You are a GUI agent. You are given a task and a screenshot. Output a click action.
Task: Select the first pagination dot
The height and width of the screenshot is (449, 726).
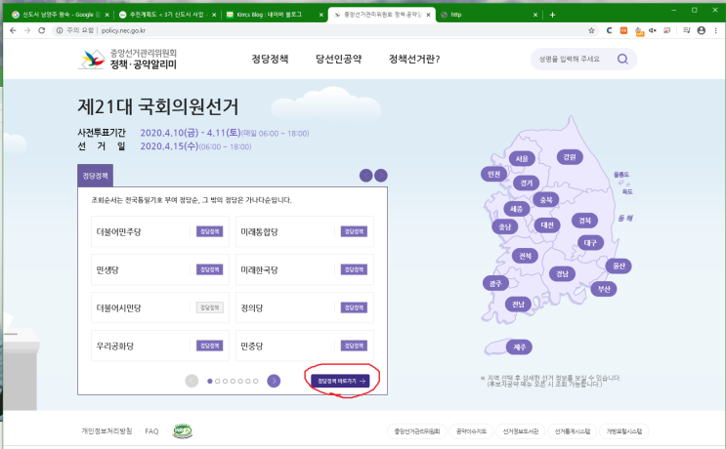tap(210, 381)
